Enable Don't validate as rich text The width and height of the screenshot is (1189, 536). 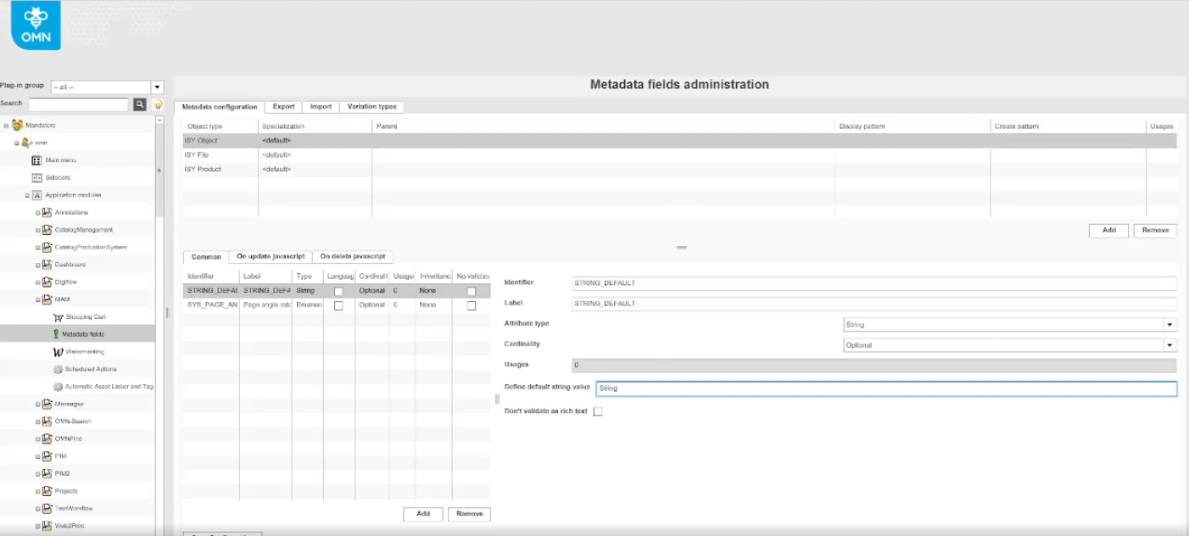598,411
